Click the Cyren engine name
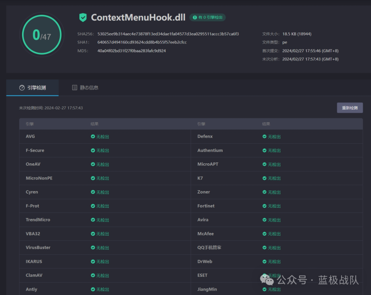Screen dimensions: 371x295 coord(32,192)
